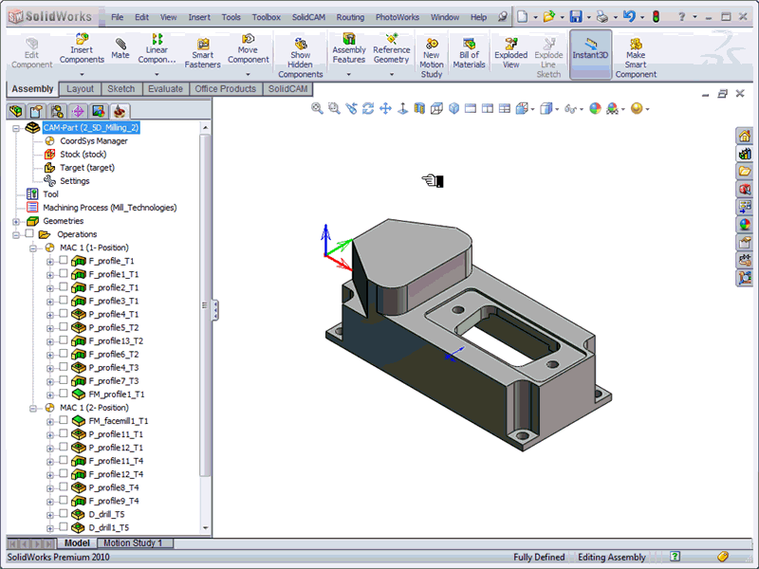This screenshot has width=759, height=569.
Task: Select Stock (stock) item
Action: tap(83, 155)
